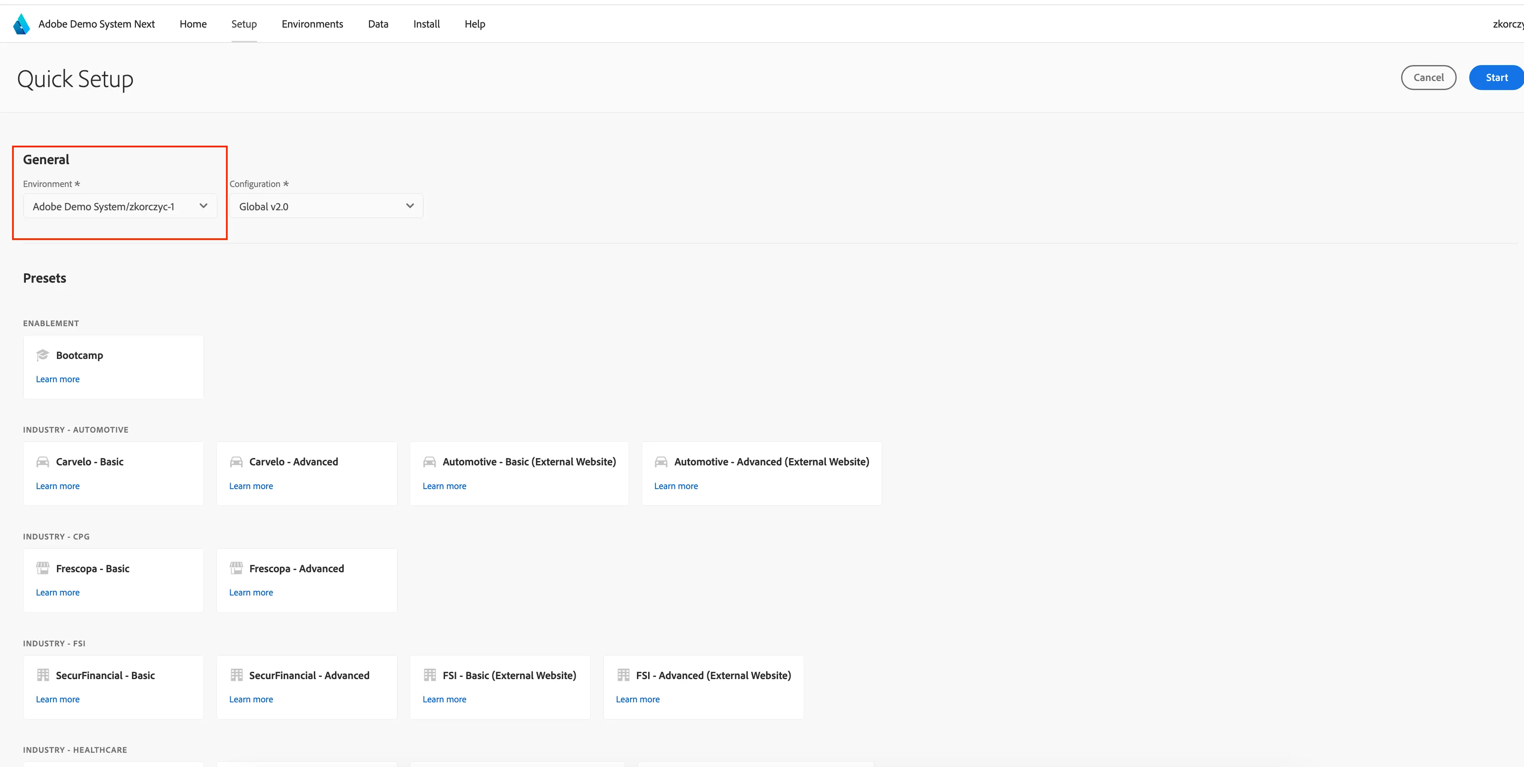The height and width of the screenshot is (767, 1524).
Task: Click the FSI - Basic (External Website) building icon
Action: [430, 675]
